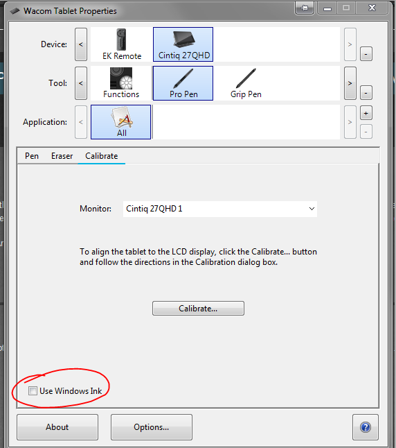Choose the Functions tool icon
Viewport: 396px width, 448px height.
tap(121, 83)
